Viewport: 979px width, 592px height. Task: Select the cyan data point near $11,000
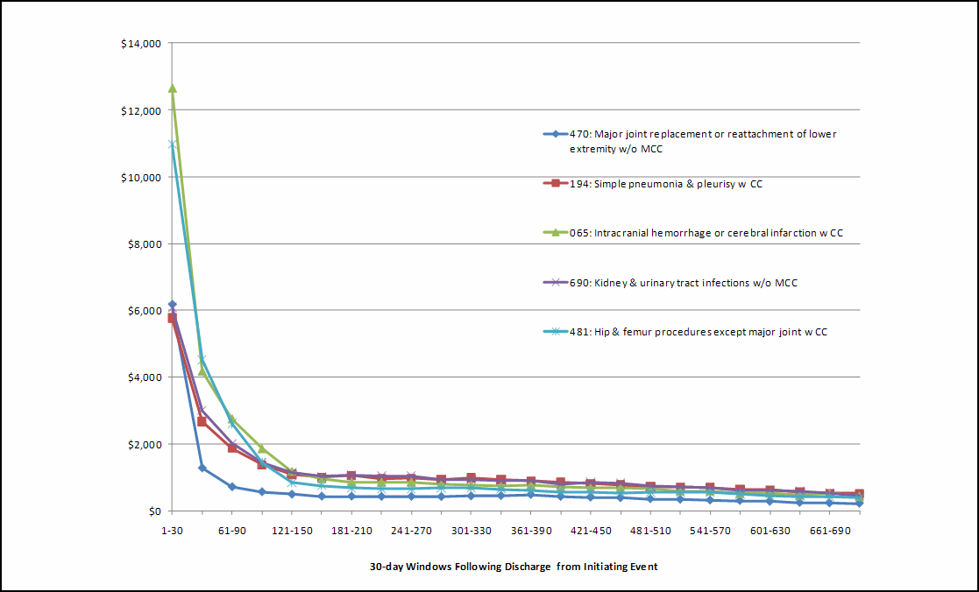pyautogui.click(x=173, y=144)
